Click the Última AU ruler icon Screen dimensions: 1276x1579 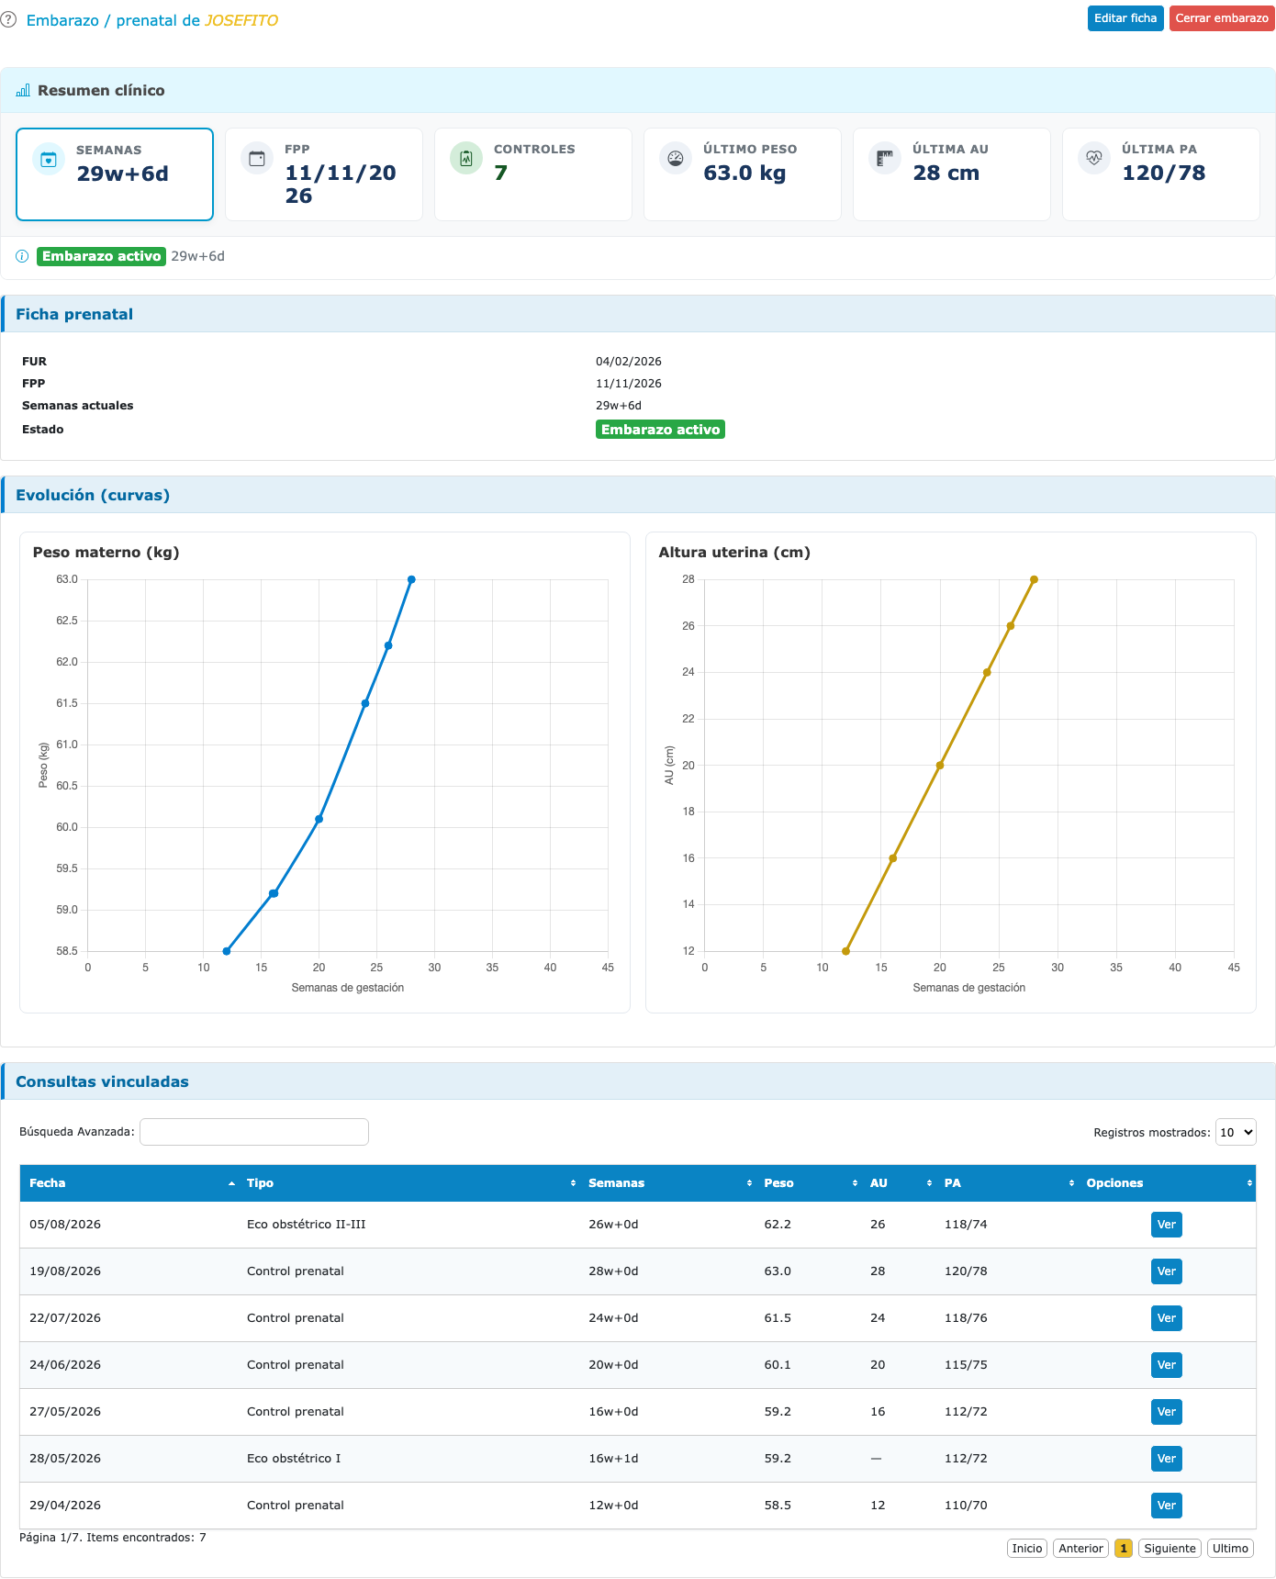[x=885, y=158]
